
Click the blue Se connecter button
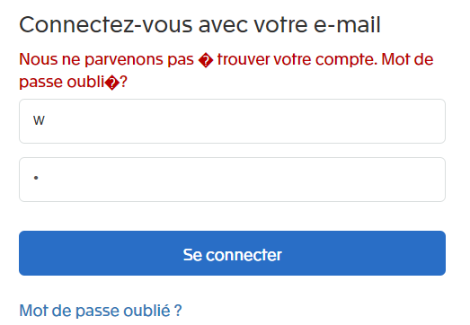click(232, 253)
